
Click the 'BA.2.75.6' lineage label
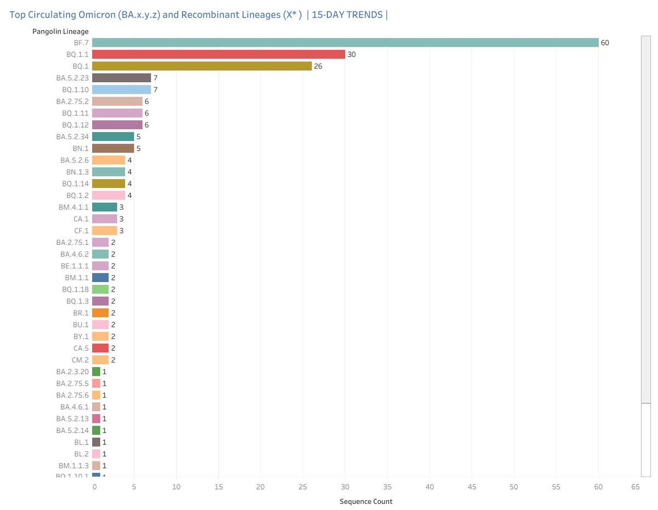pos(72,395)
